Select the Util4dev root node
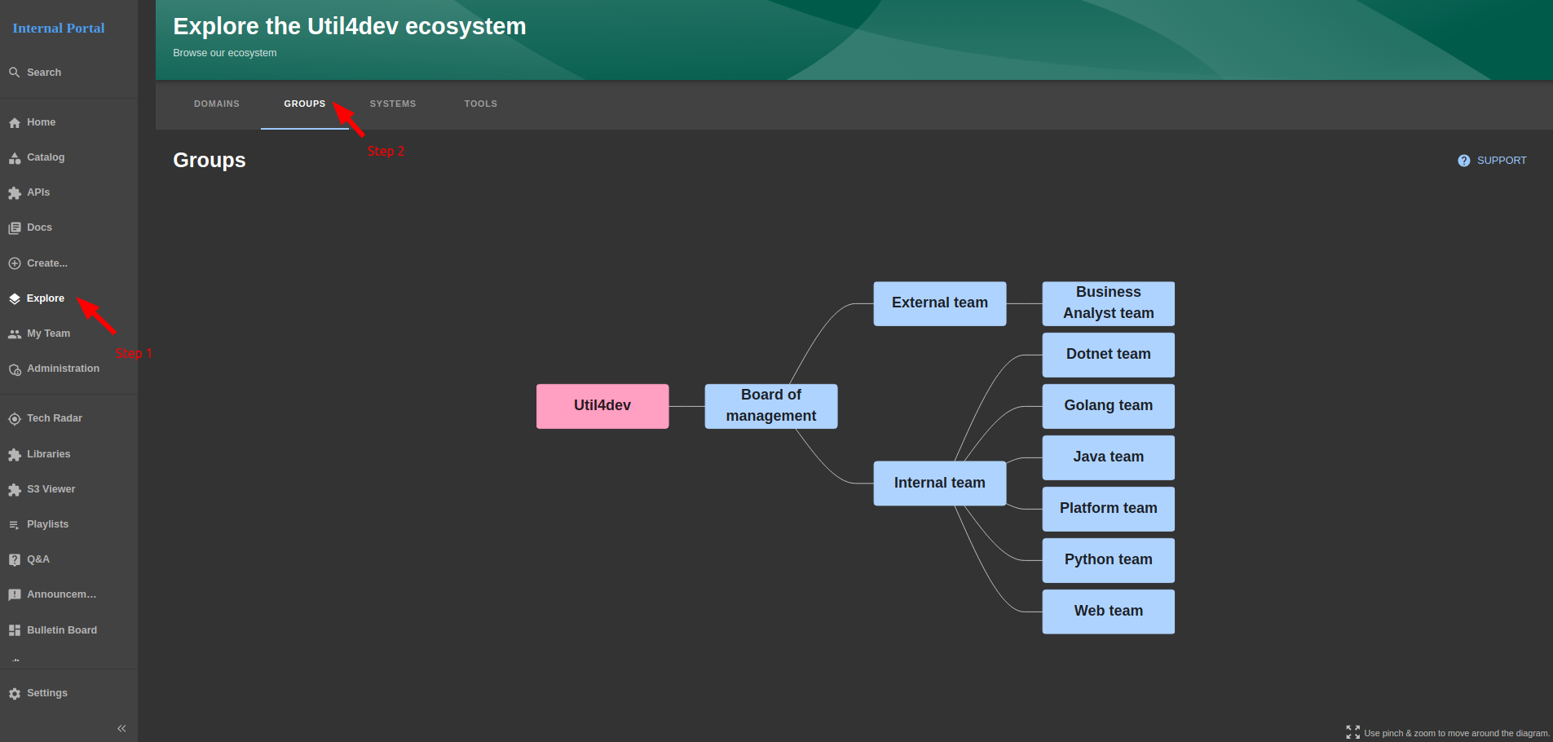 click(602, 406)
